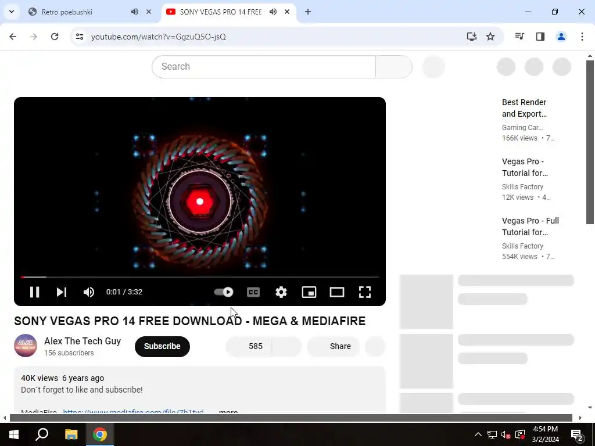
Task: Open Vegas Pro Tutorial 12K views video
Action: [525, 167]
